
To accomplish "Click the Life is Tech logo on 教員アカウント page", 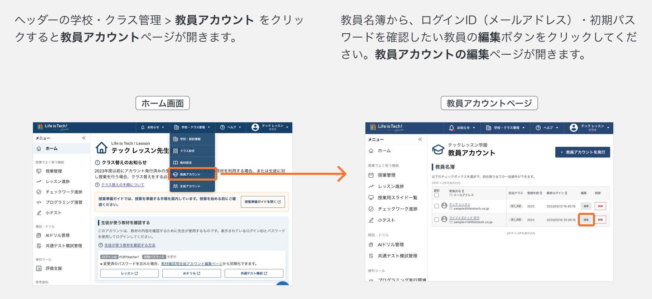I will click(x=387, y=127).
